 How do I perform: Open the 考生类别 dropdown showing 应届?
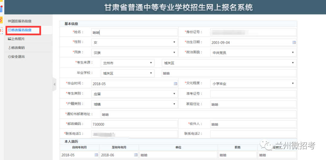pyautogui.click(x=134, y=94)
